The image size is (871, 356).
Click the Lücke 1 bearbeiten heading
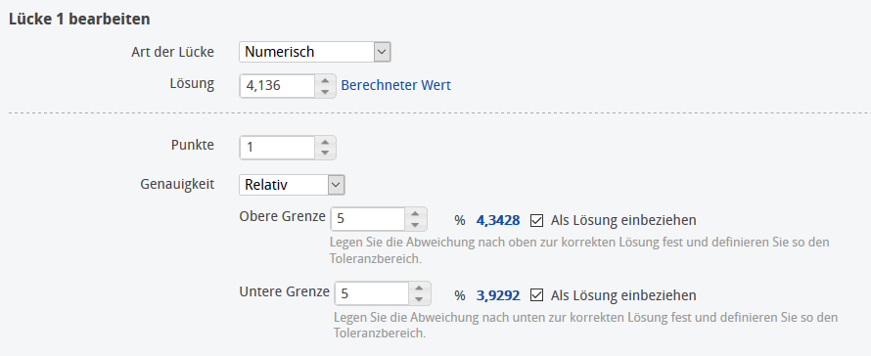coord(79,19)
